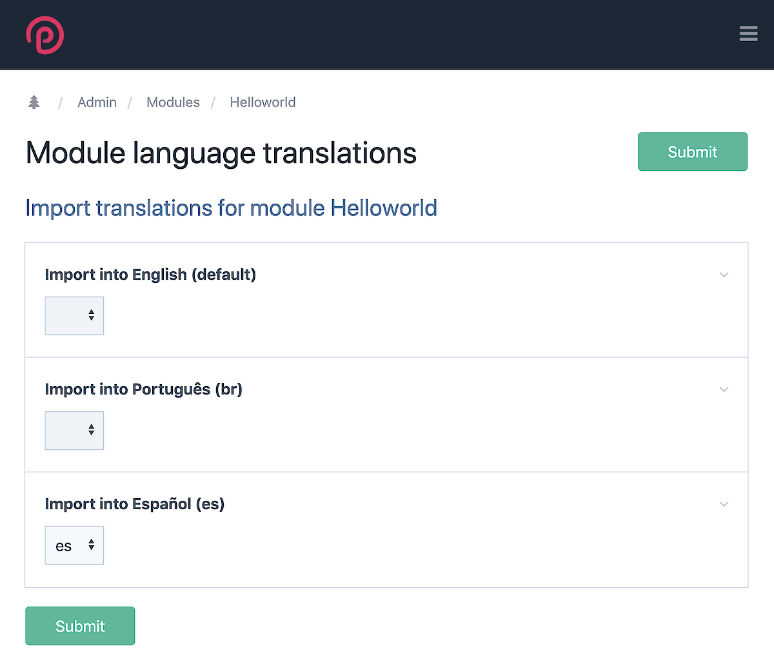Click the Import into English (default) label

coord(150,275)
